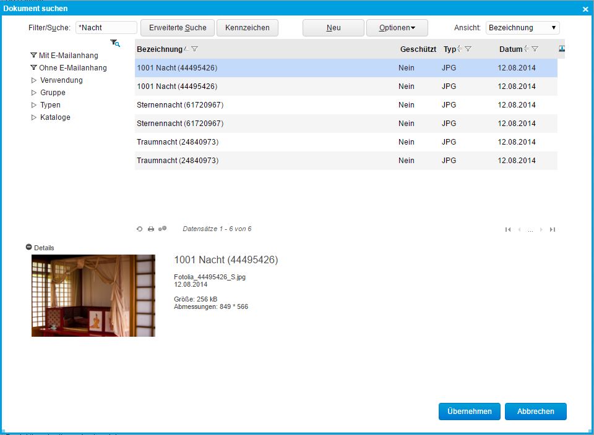594x435 pixels.
Task: Click the 1001 Nacht preview thumbnail
Action: point(93,295)
